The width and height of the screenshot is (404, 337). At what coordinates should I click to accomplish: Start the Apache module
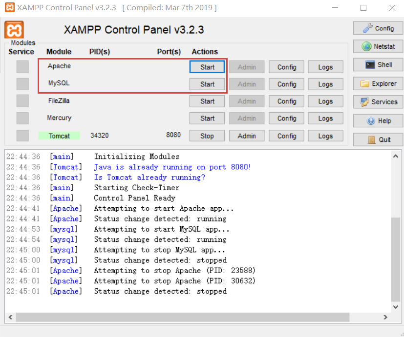[207, 67]
